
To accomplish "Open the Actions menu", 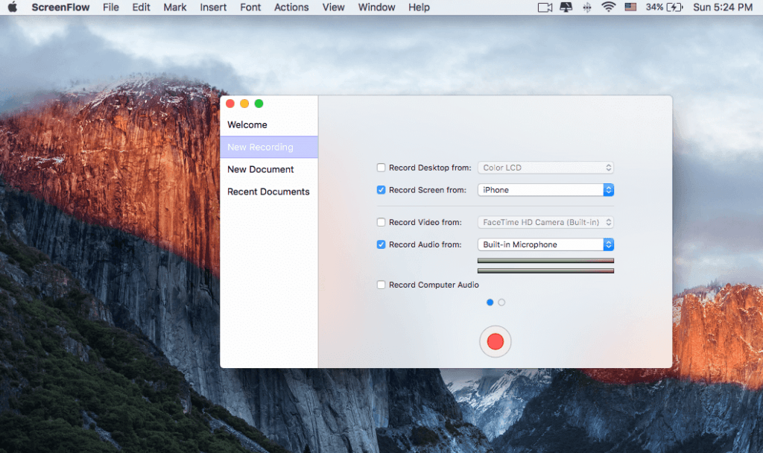I will (x=291, y=7).
